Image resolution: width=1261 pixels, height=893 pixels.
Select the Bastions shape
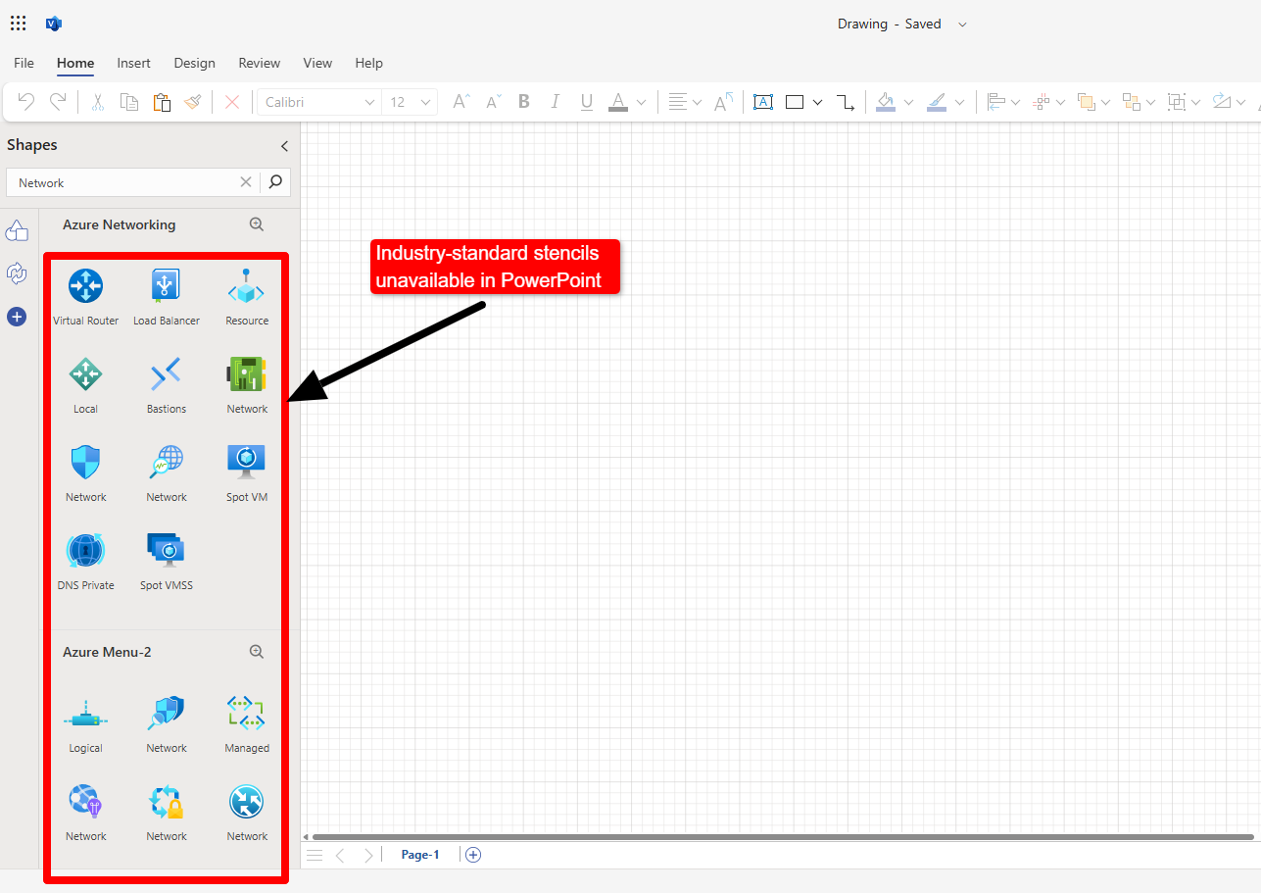[x=167, y=386]
